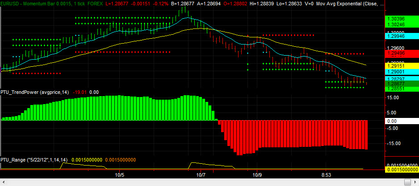Click the 1.30246 green price label

(x=402, y=25)
